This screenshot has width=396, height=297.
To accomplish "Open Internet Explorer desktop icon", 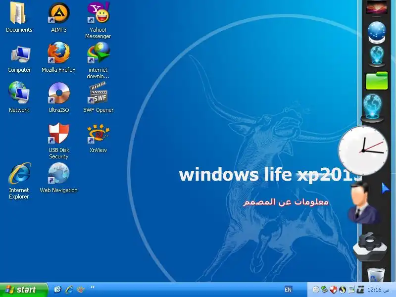I will click(x=19, y=181).
